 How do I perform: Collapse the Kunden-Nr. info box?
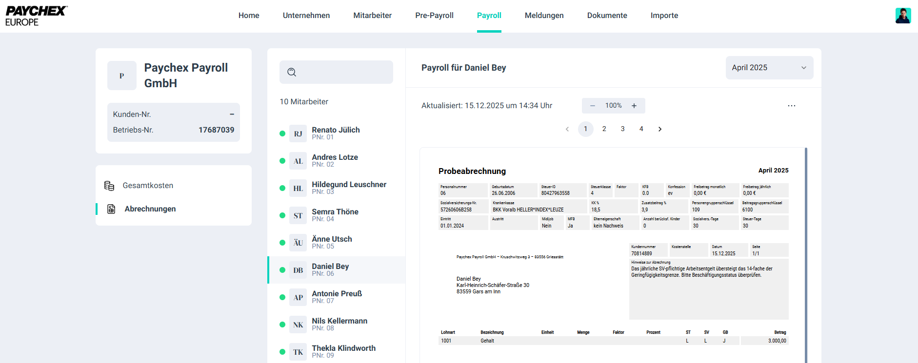click(x=232, y=115)
